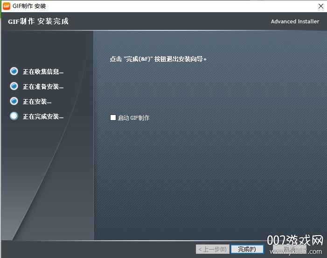
Task: Close the installer window
Action: tap(321, 6)
